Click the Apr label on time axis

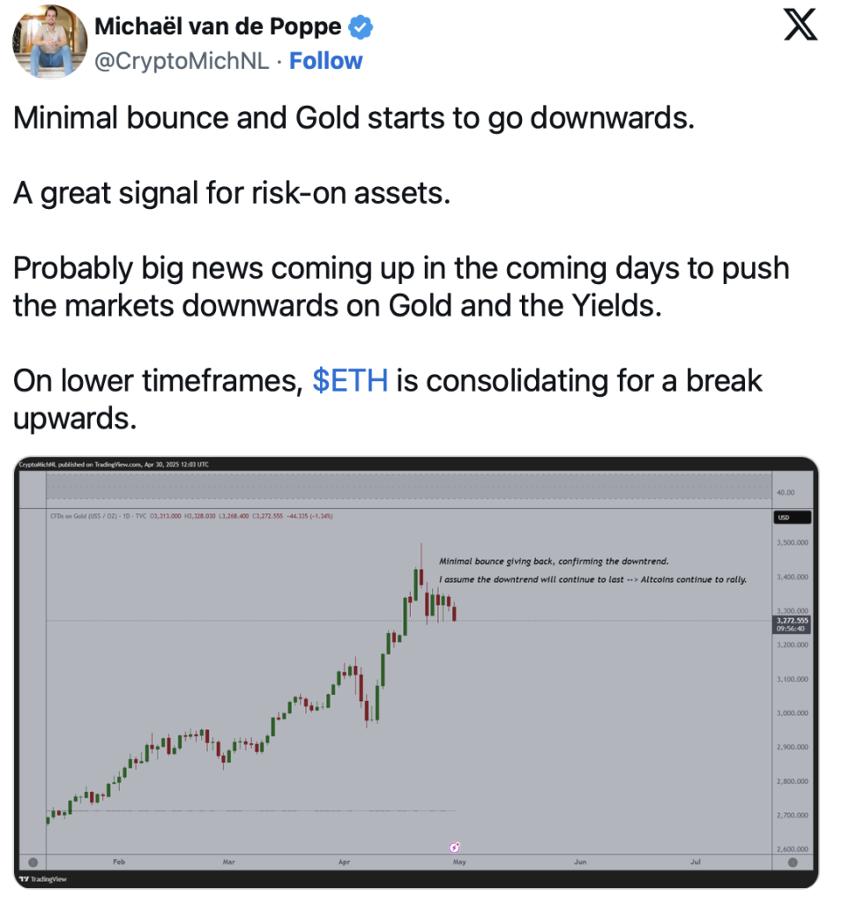pyautogui.click(x=344, y=862)
